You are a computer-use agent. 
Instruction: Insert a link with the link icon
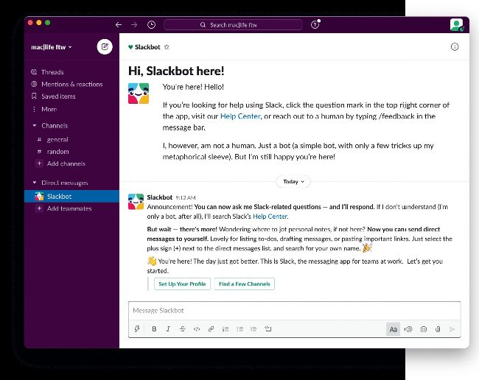pyautogui.click(x=211, y=329)
